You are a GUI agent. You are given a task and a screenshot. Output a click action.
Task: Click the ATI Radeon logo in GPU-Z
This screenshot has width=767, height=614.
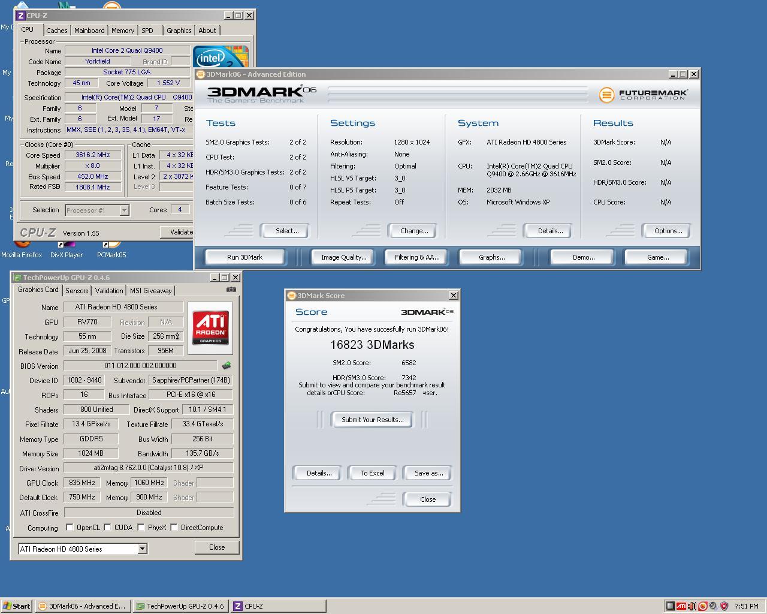coord(210,328)
